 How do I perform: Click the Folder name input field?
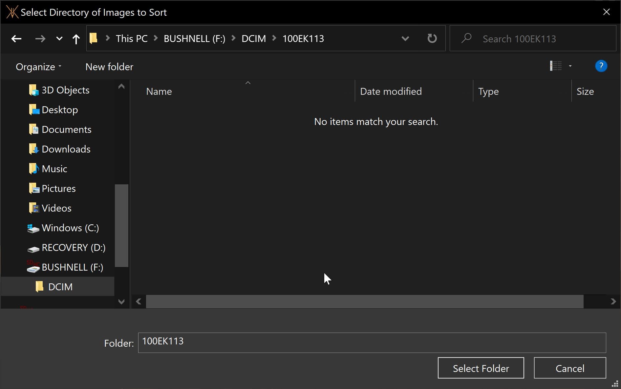tap(372, 343)
